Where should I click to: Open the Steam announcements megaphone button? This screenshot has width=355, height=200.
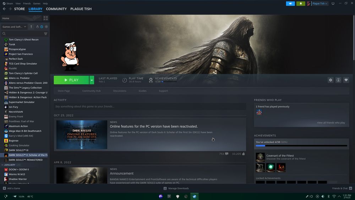tap(290, 4)
